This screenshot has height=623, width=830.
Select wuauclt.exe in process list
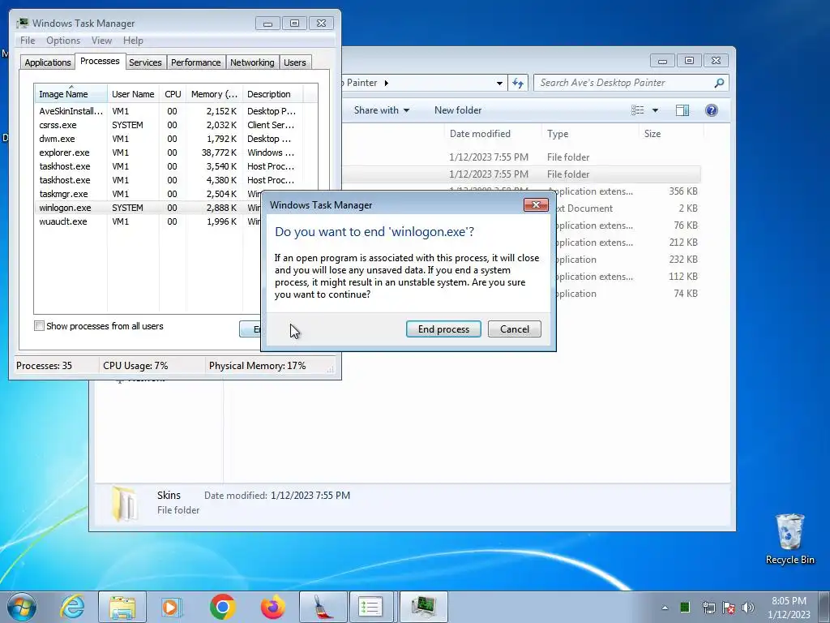click(x=148, y=221)
